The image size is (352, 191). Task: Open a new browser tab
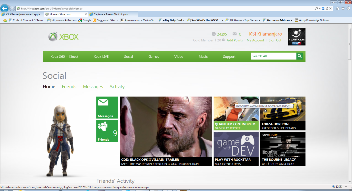(135, 14)
